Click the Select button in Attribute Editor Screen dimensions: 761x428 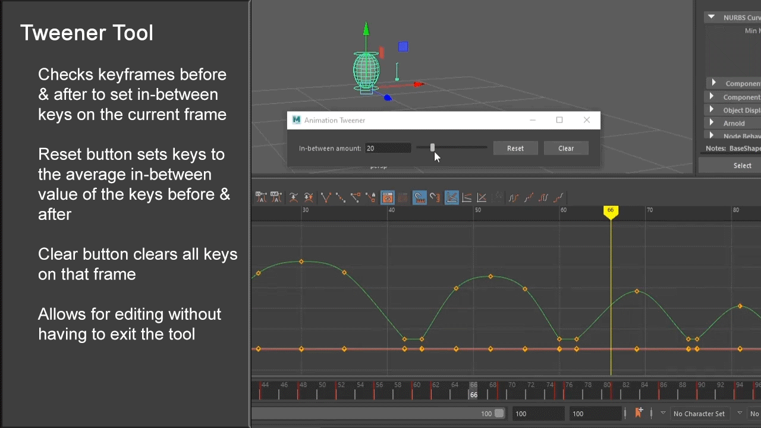click(x=731, y=165)
